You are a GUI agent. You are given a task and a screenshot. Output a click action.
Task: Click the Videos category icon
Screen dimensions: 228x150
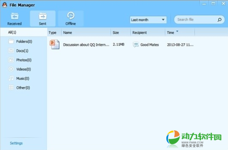coord(11,69)
